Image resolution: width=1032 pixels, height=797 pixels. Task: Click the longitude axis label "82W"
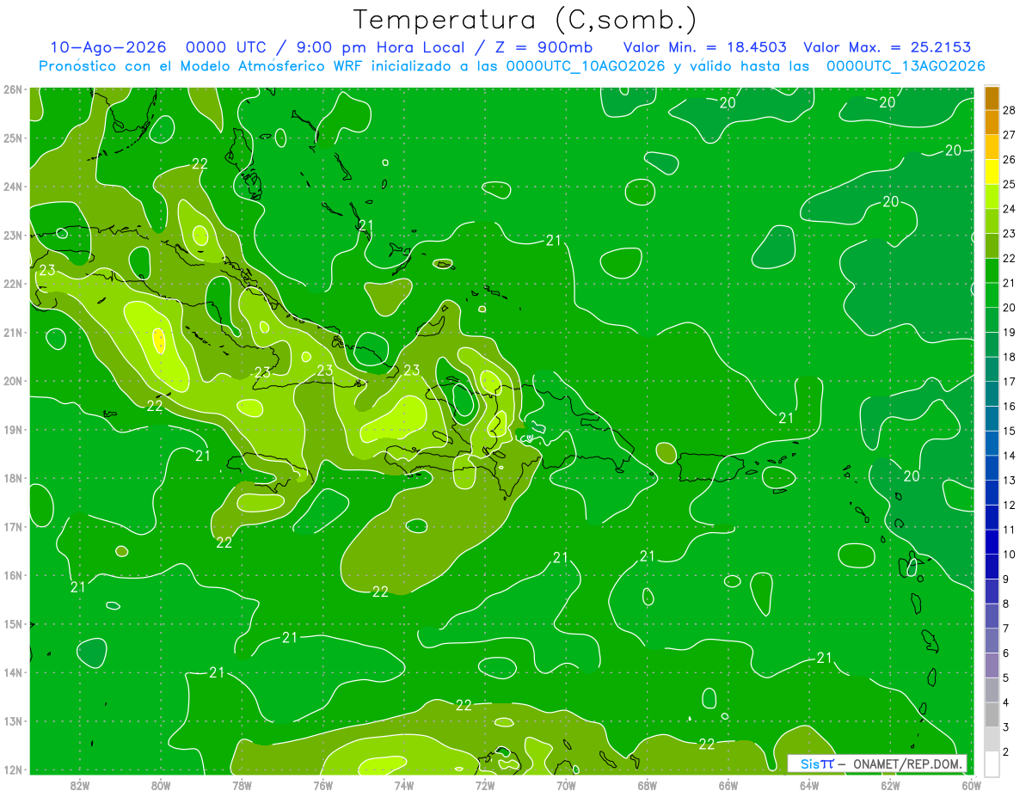coord(80,785)
